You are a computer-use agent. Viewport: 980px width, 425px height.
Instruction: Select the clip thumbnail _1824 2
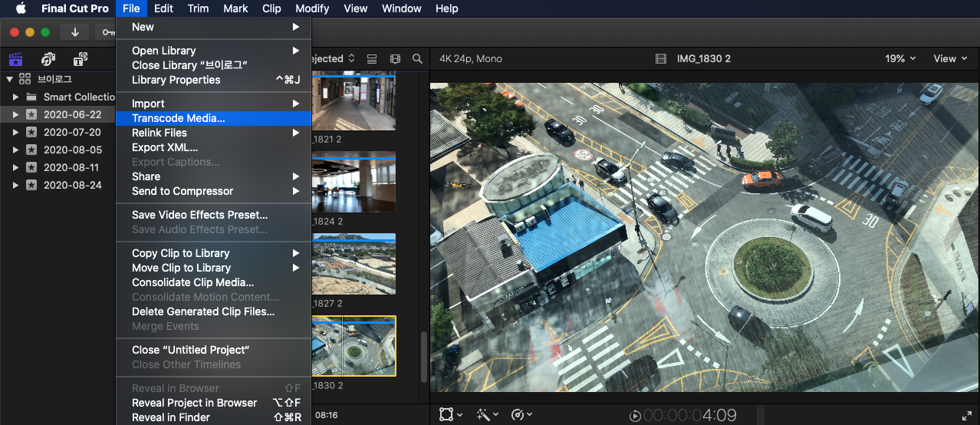coord(354,182)
